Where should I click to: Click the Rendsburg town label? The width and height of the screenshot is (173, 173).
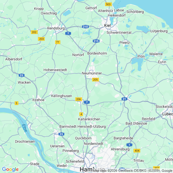click(x=56, y=28)
